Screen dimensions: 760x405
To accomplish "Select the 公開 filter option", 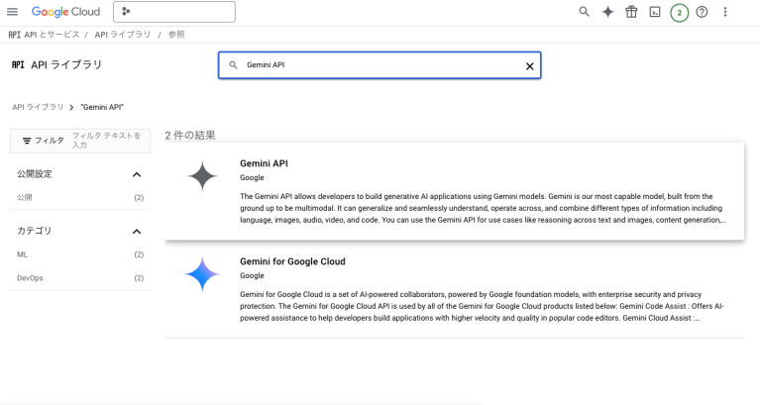I will click(25, 197).
